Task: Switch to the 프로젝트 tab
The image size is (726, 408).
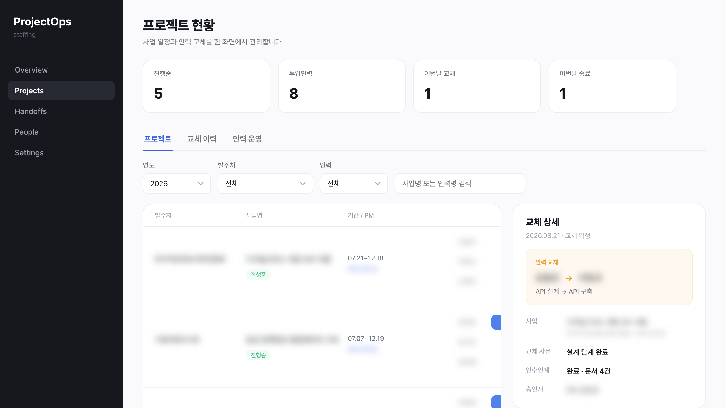Action: coord(158,139)
